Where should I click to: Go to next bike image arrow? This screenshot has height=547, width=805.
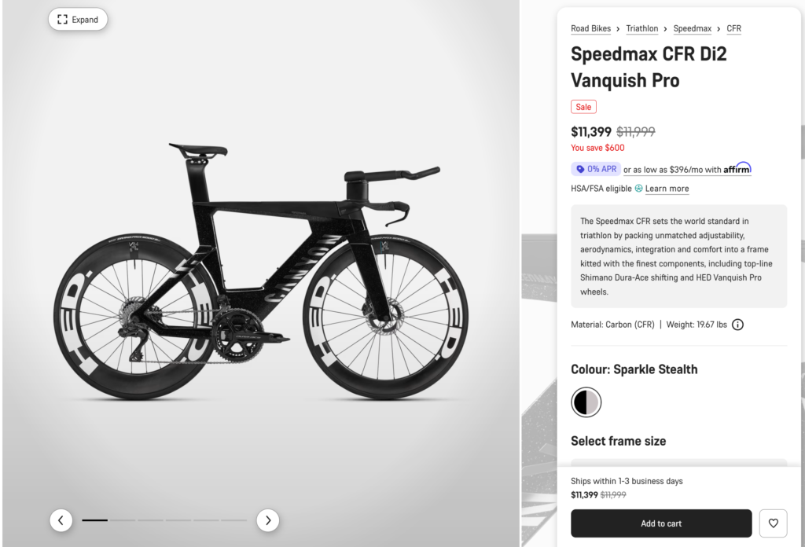tap(268, 520)
